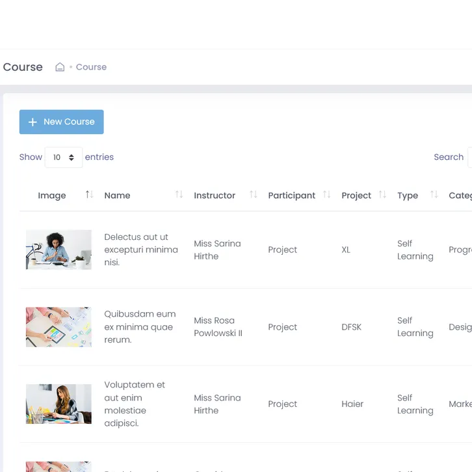Sort by Participant column arrows
Viewport: 472px width, 472px height.
tap(327, 195)
